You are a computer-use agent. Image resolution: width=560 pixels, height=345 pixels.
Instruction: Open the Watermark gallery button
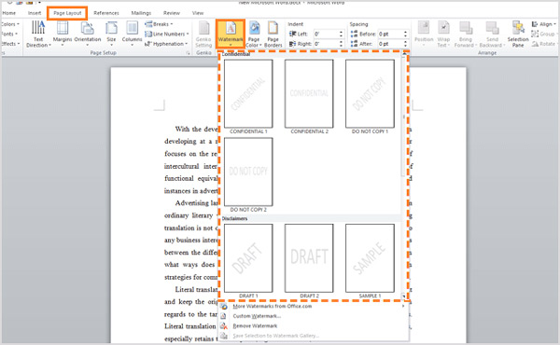pos(231,34)
